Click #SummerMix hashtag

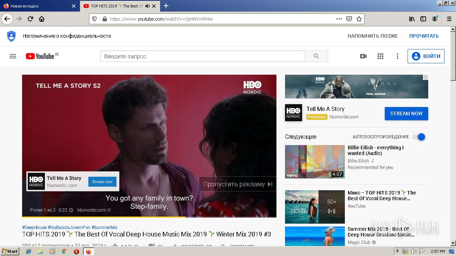click(x=104, y=227)
